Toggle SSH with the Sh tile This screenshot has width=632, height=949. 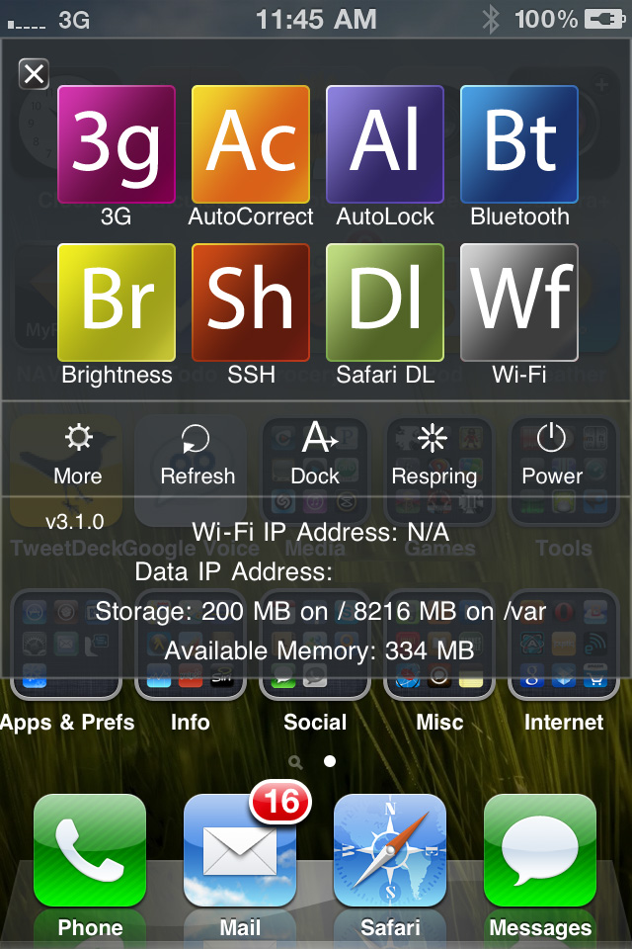251,302
